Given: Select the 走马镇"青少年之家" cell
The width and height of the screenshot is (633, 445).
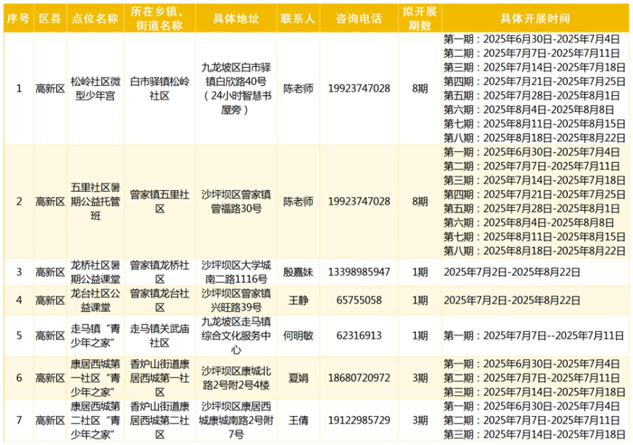Looking at the screenshot, I should pos(95,336).
